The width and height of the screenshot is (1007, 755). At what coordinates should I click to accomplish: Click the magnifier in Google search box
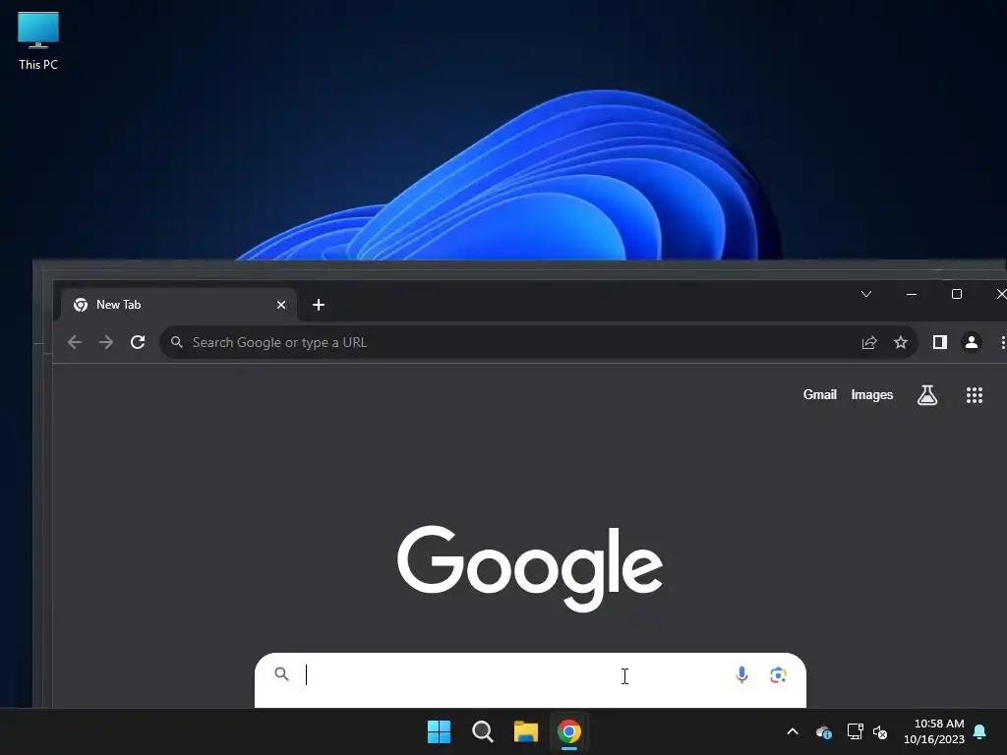click(x=281, y=673)
